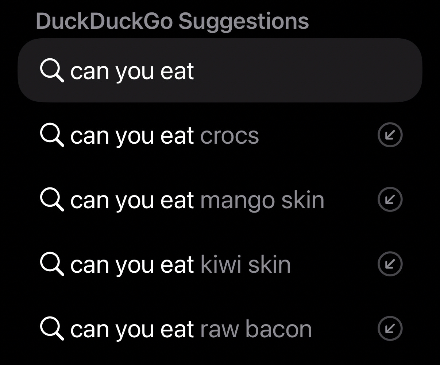Screen dimensions: 440x365
Task: Tap the circled arrow beside 'raw bacon'
Action: tap(389, 329)
